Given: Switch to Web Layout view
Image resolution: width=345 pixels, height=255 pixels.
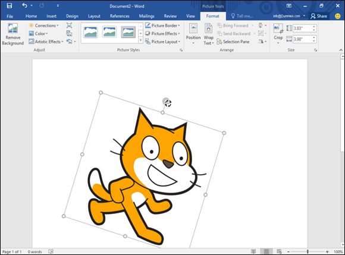Looking at the screenshot, I should click(x=279, y=251).
